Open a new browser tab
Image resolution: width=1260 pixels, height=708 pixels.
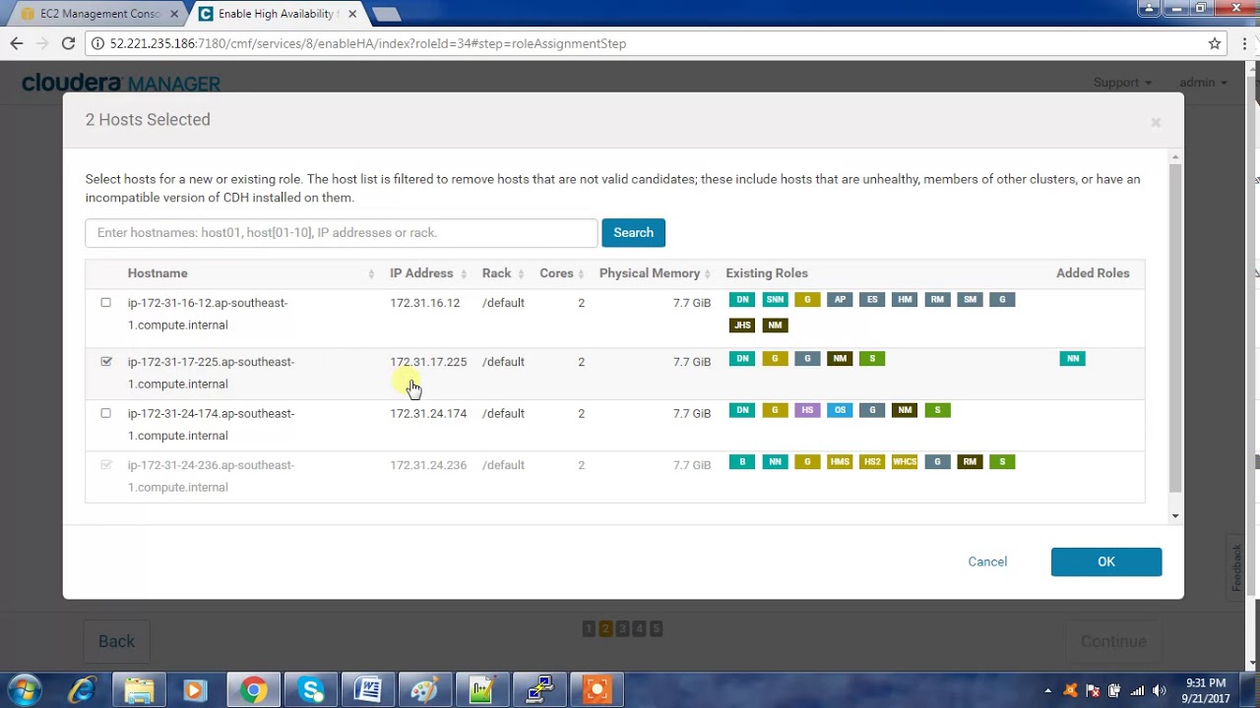pyautogui.click(x=386, y=14)
